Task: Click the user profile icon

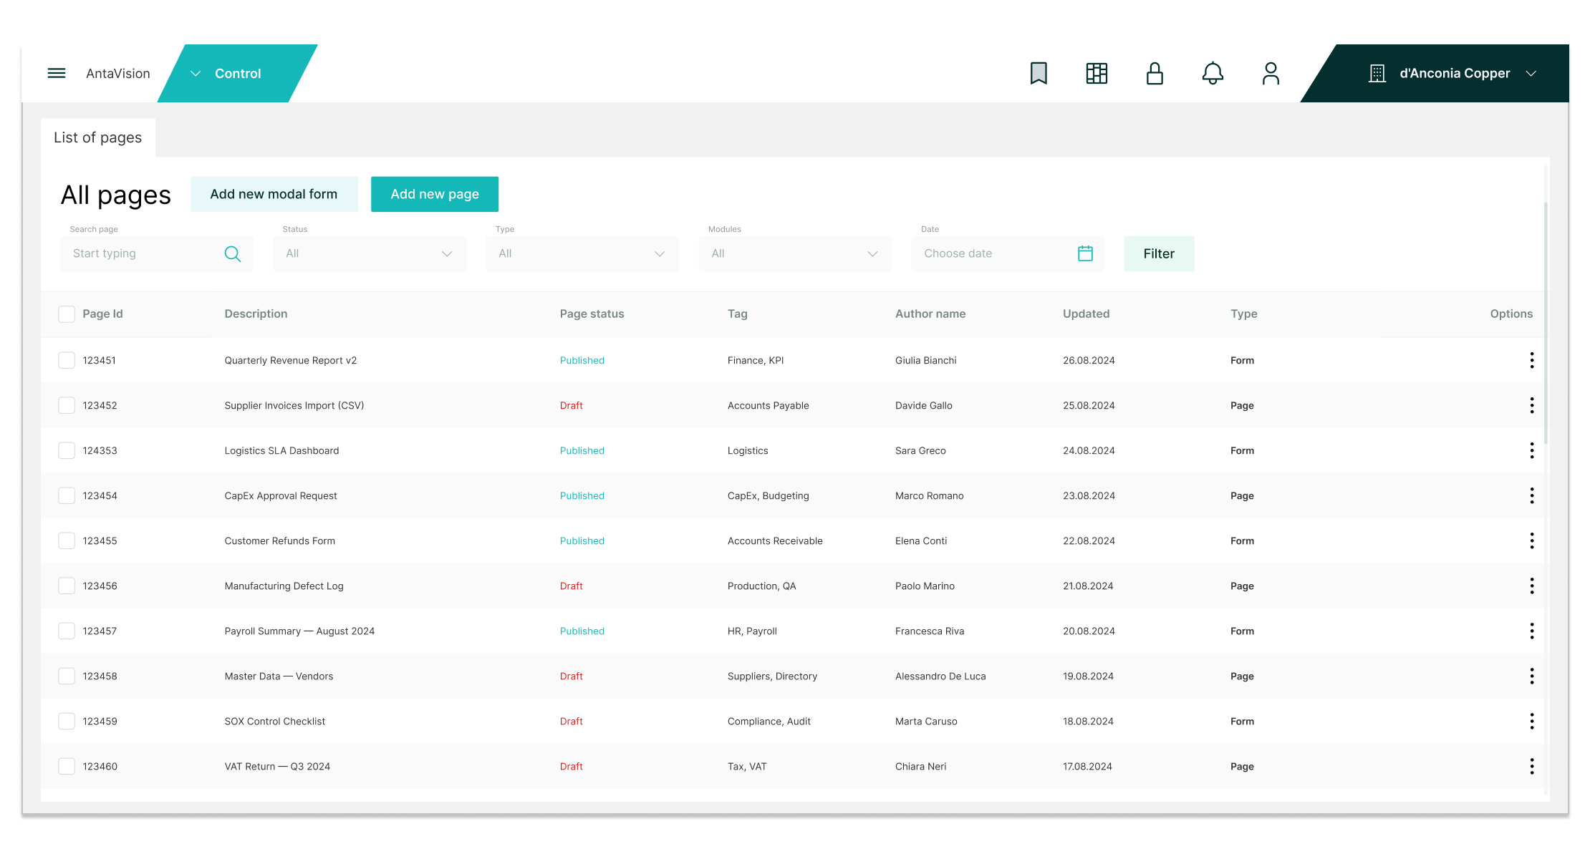Action: click(1271, 73)
